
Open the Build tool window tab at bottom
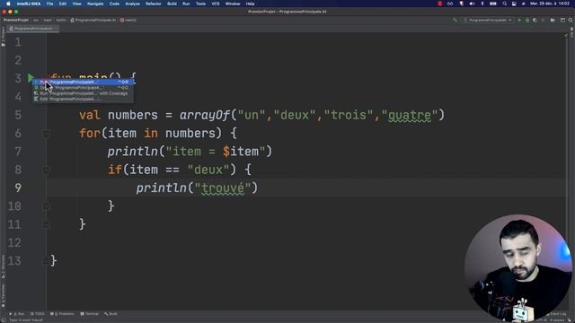(x=111, y=314)
